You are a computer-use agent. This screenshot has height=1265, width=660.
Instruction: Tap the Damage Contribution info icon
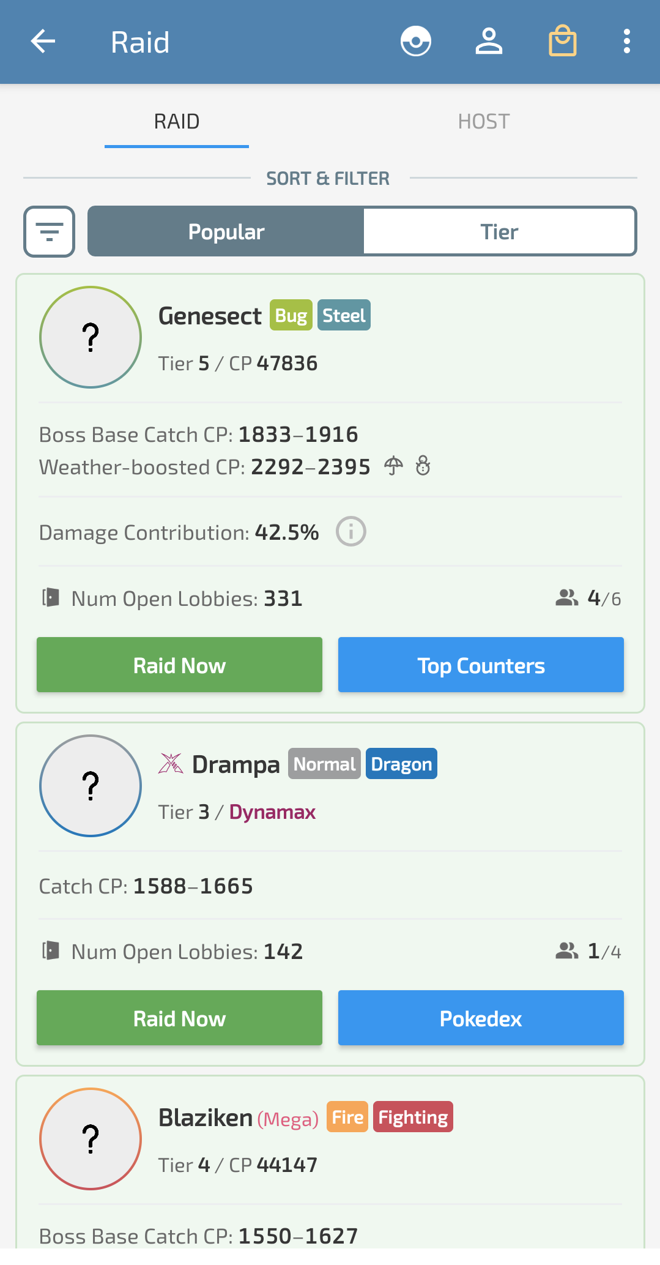[x=351, y=531]
